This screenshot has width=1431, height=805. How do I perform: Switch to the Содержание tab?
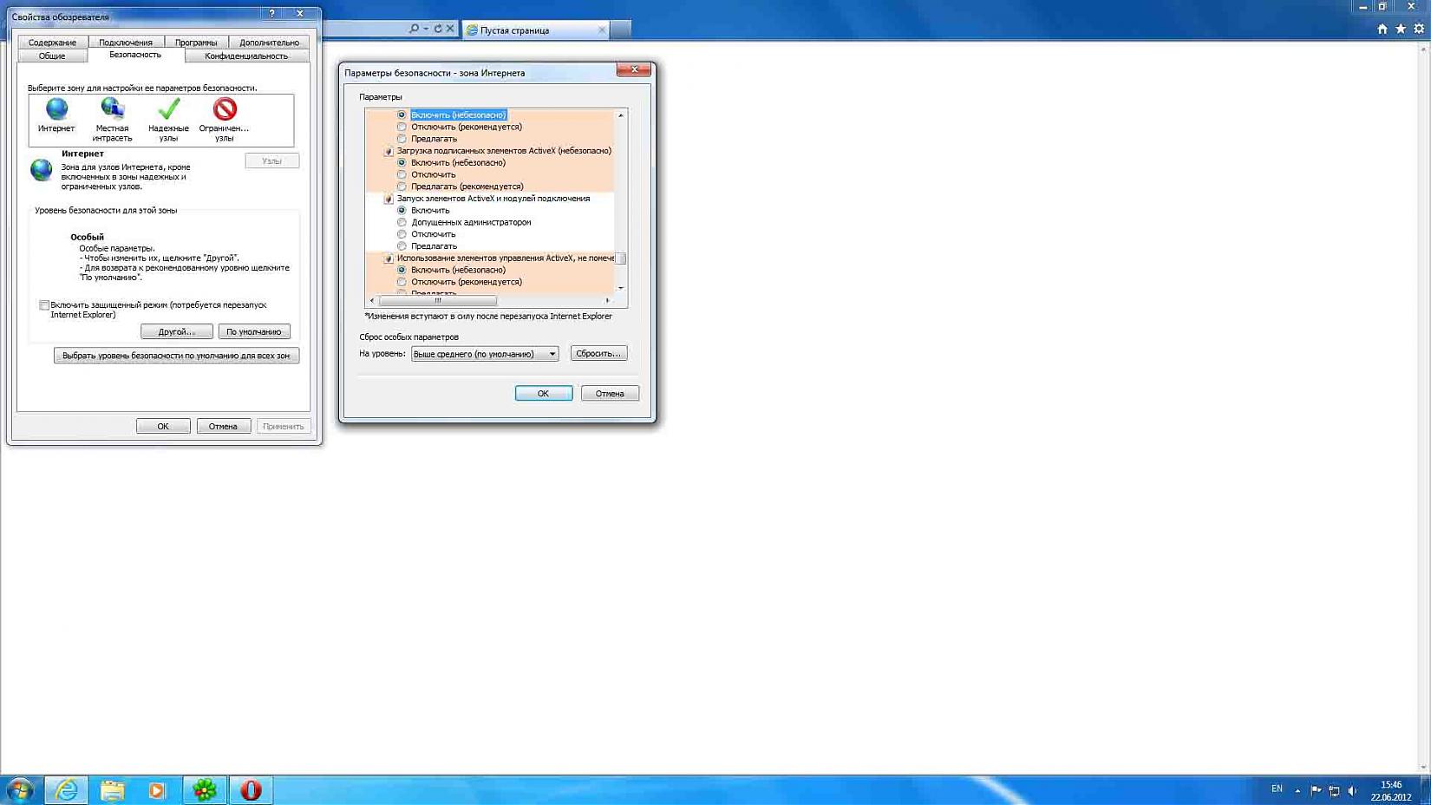click(52, 42)
